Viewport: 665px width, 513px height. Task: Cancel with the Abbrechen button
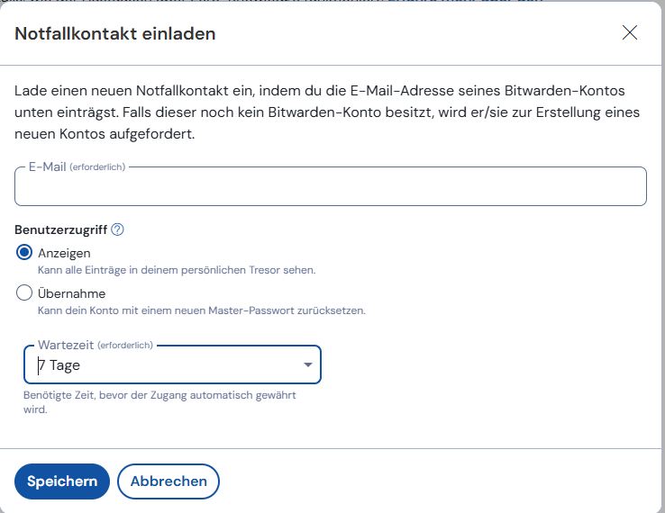(x=169, y=481)
